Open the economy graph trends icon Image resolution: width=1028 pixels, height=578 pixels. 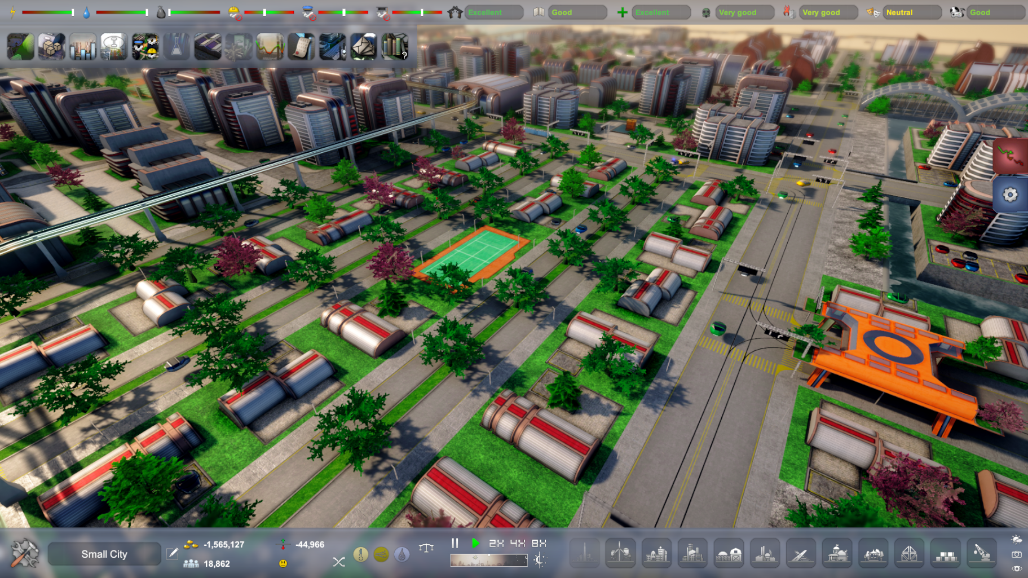tap(270, 46)
